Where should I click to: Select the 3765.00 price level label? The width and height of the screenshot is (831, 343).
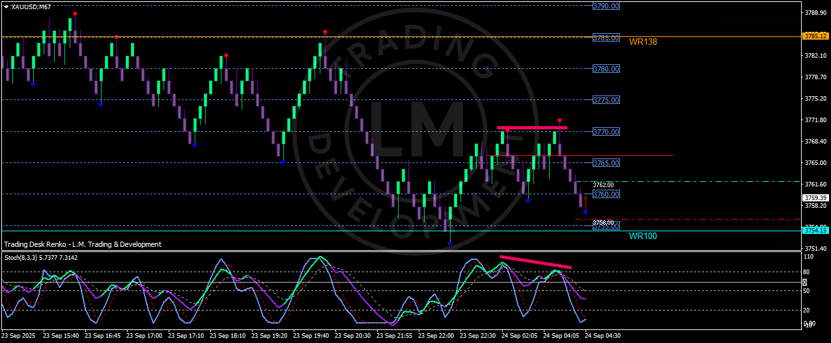coord(606,163)
